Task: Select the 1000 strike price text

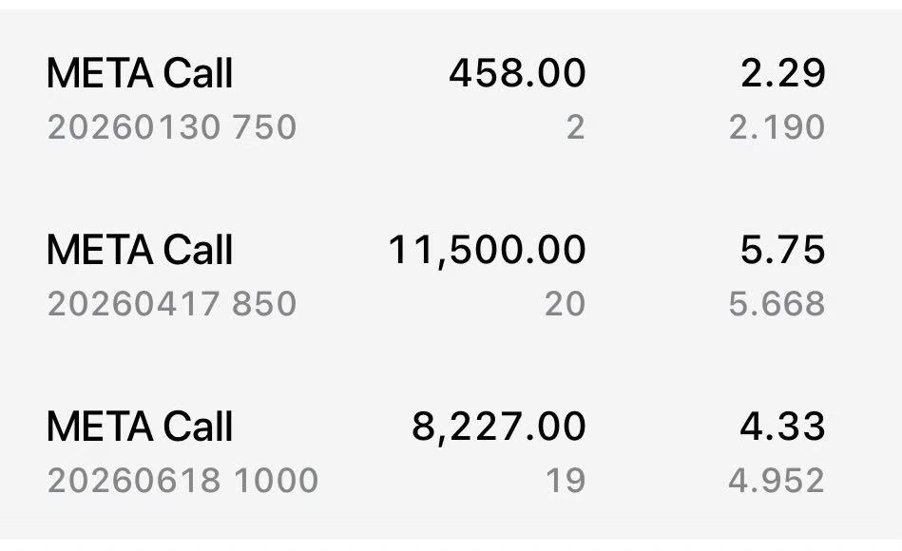Action: click(277, 481)
